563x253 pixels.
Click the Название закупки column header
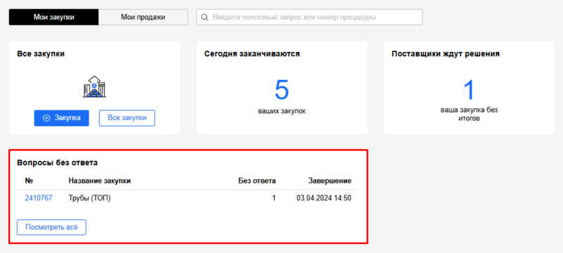pos(99,181)
